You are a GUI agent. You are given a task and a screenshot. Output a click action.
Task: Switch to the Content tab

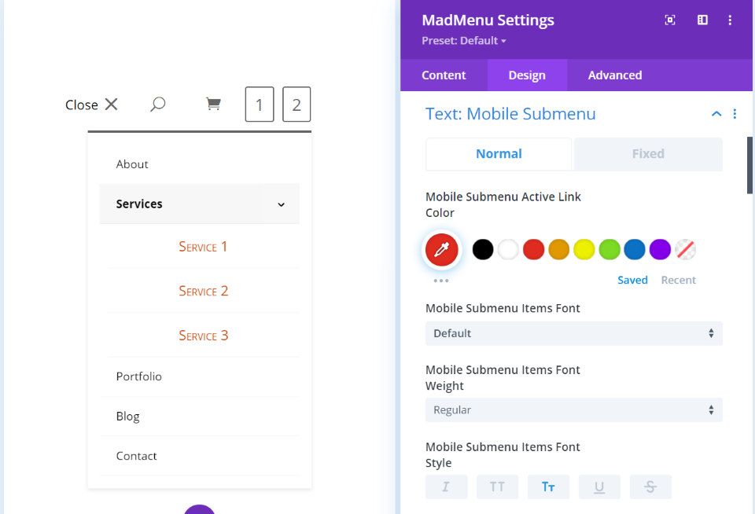coord(444,75)
